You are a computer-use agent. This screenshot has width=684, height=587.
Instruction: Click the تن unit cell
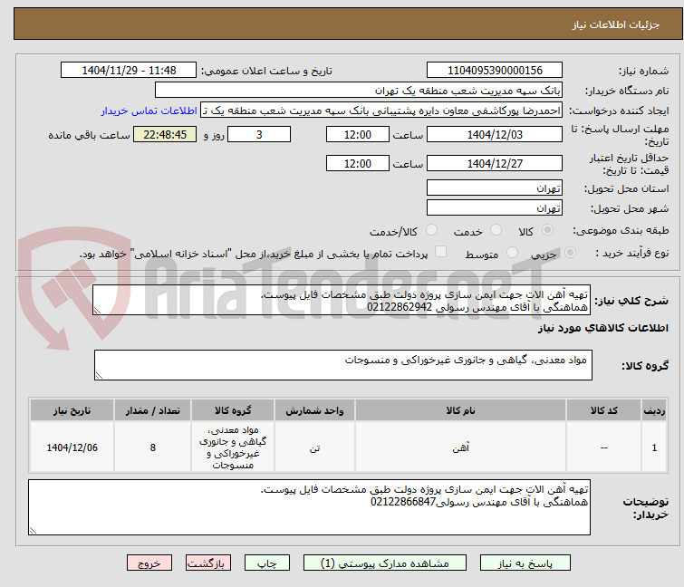[x=314, y=447]
